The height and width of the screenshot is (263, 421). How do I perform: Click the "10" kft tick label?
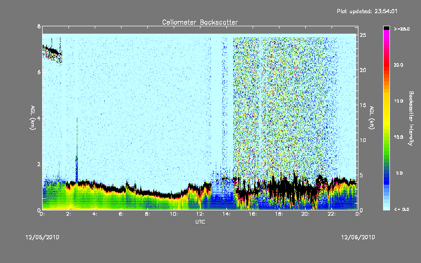pos(363,140)
